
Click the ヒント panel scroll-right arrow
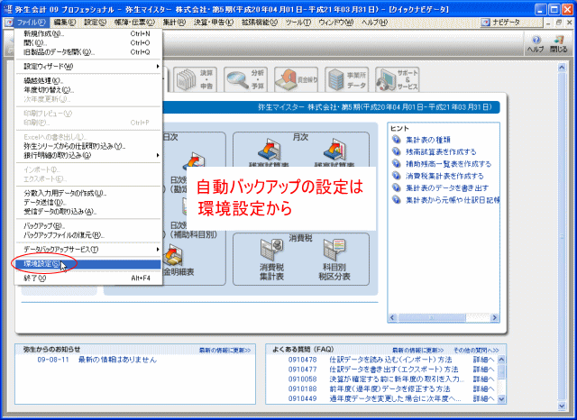(x=495, y=317)
